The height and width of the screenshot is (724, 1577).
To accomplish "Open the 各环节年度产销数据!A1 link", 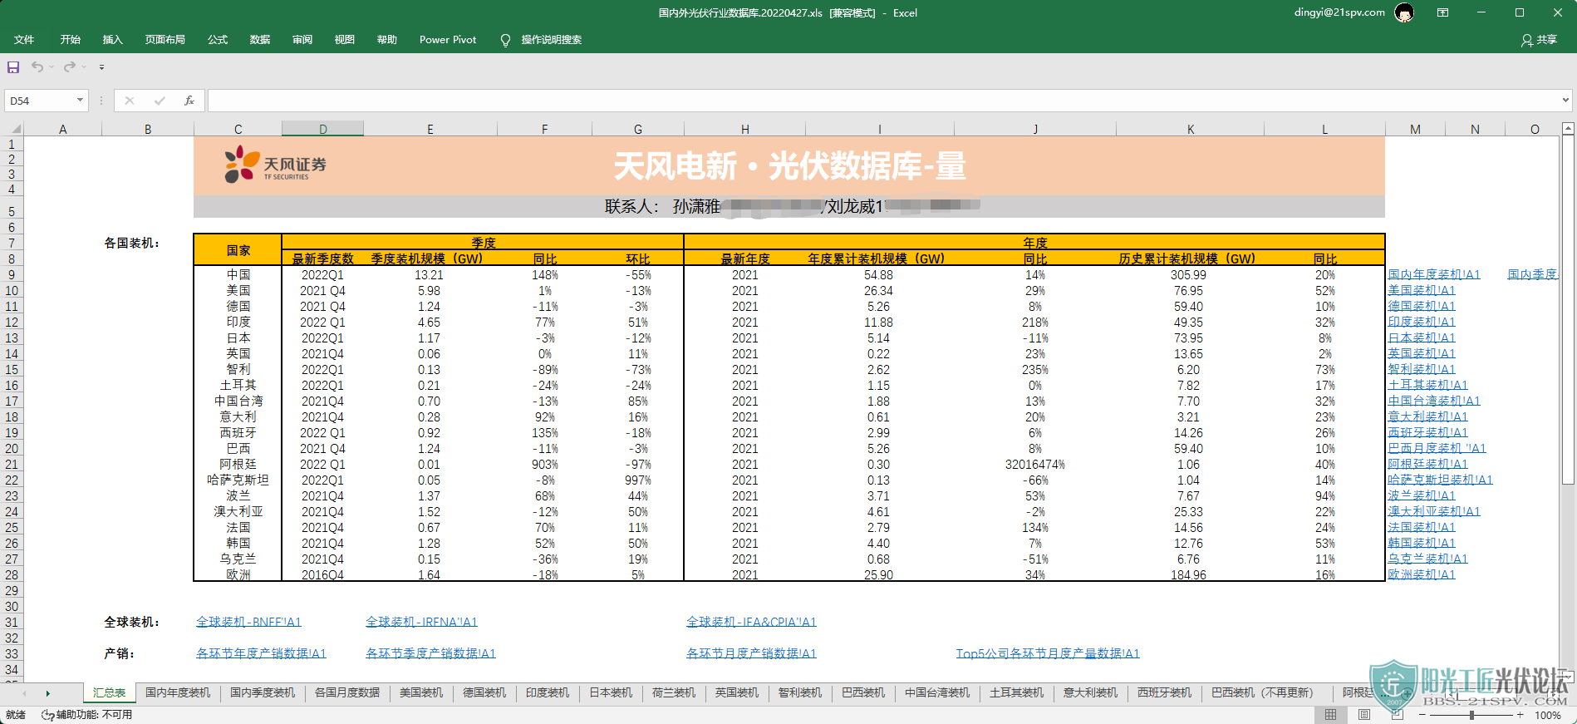I will (x=261, y=653).
